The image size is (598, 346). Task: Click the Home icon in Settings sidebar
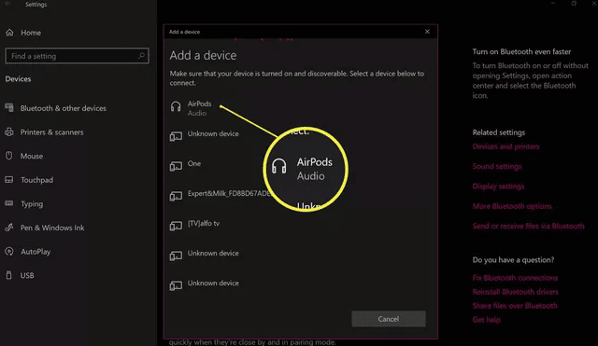(9, 33)
